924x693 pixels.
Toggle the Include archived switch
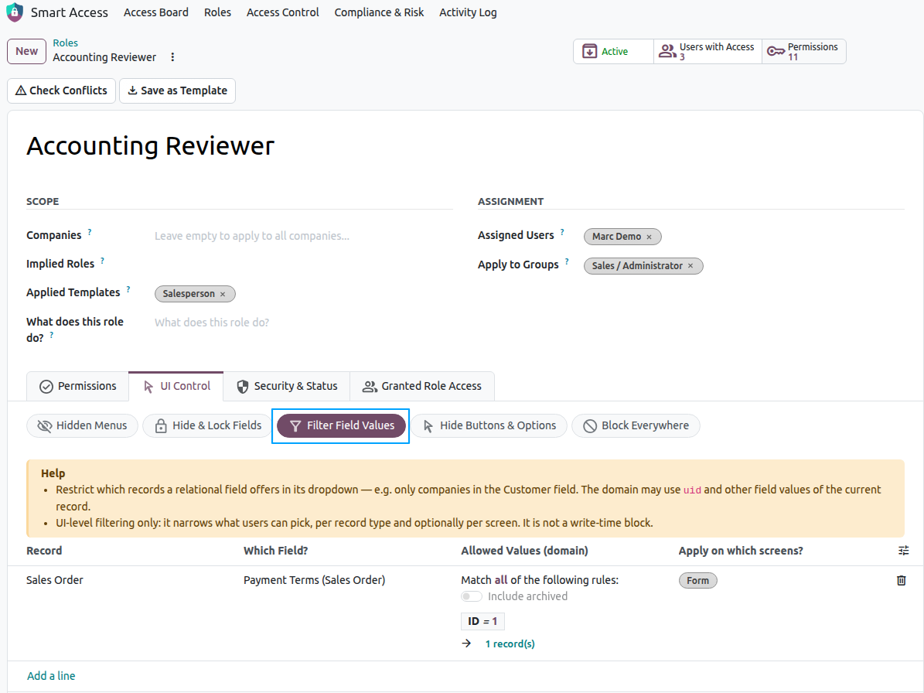pos(472,596)
